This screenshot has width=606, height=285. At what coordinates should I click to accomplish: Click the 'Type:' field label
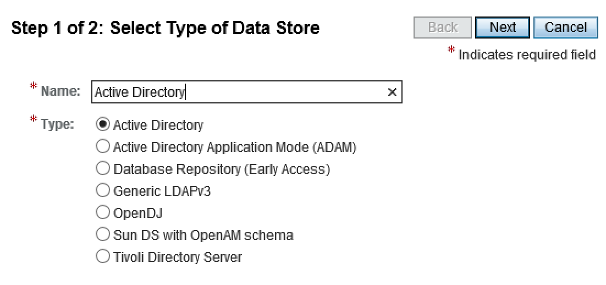pos(58,124)
